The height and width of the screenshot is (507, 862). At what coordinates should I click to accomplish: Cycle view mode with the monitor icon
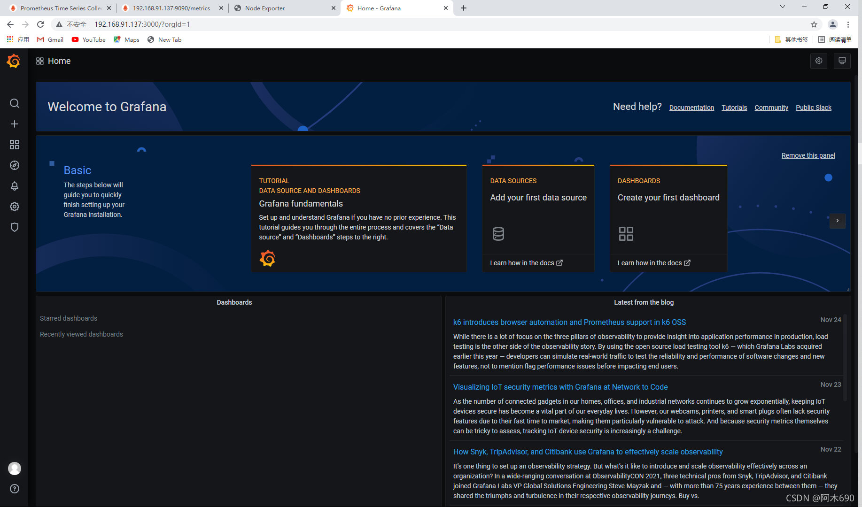pyautogui.click(x=842, y=61)
